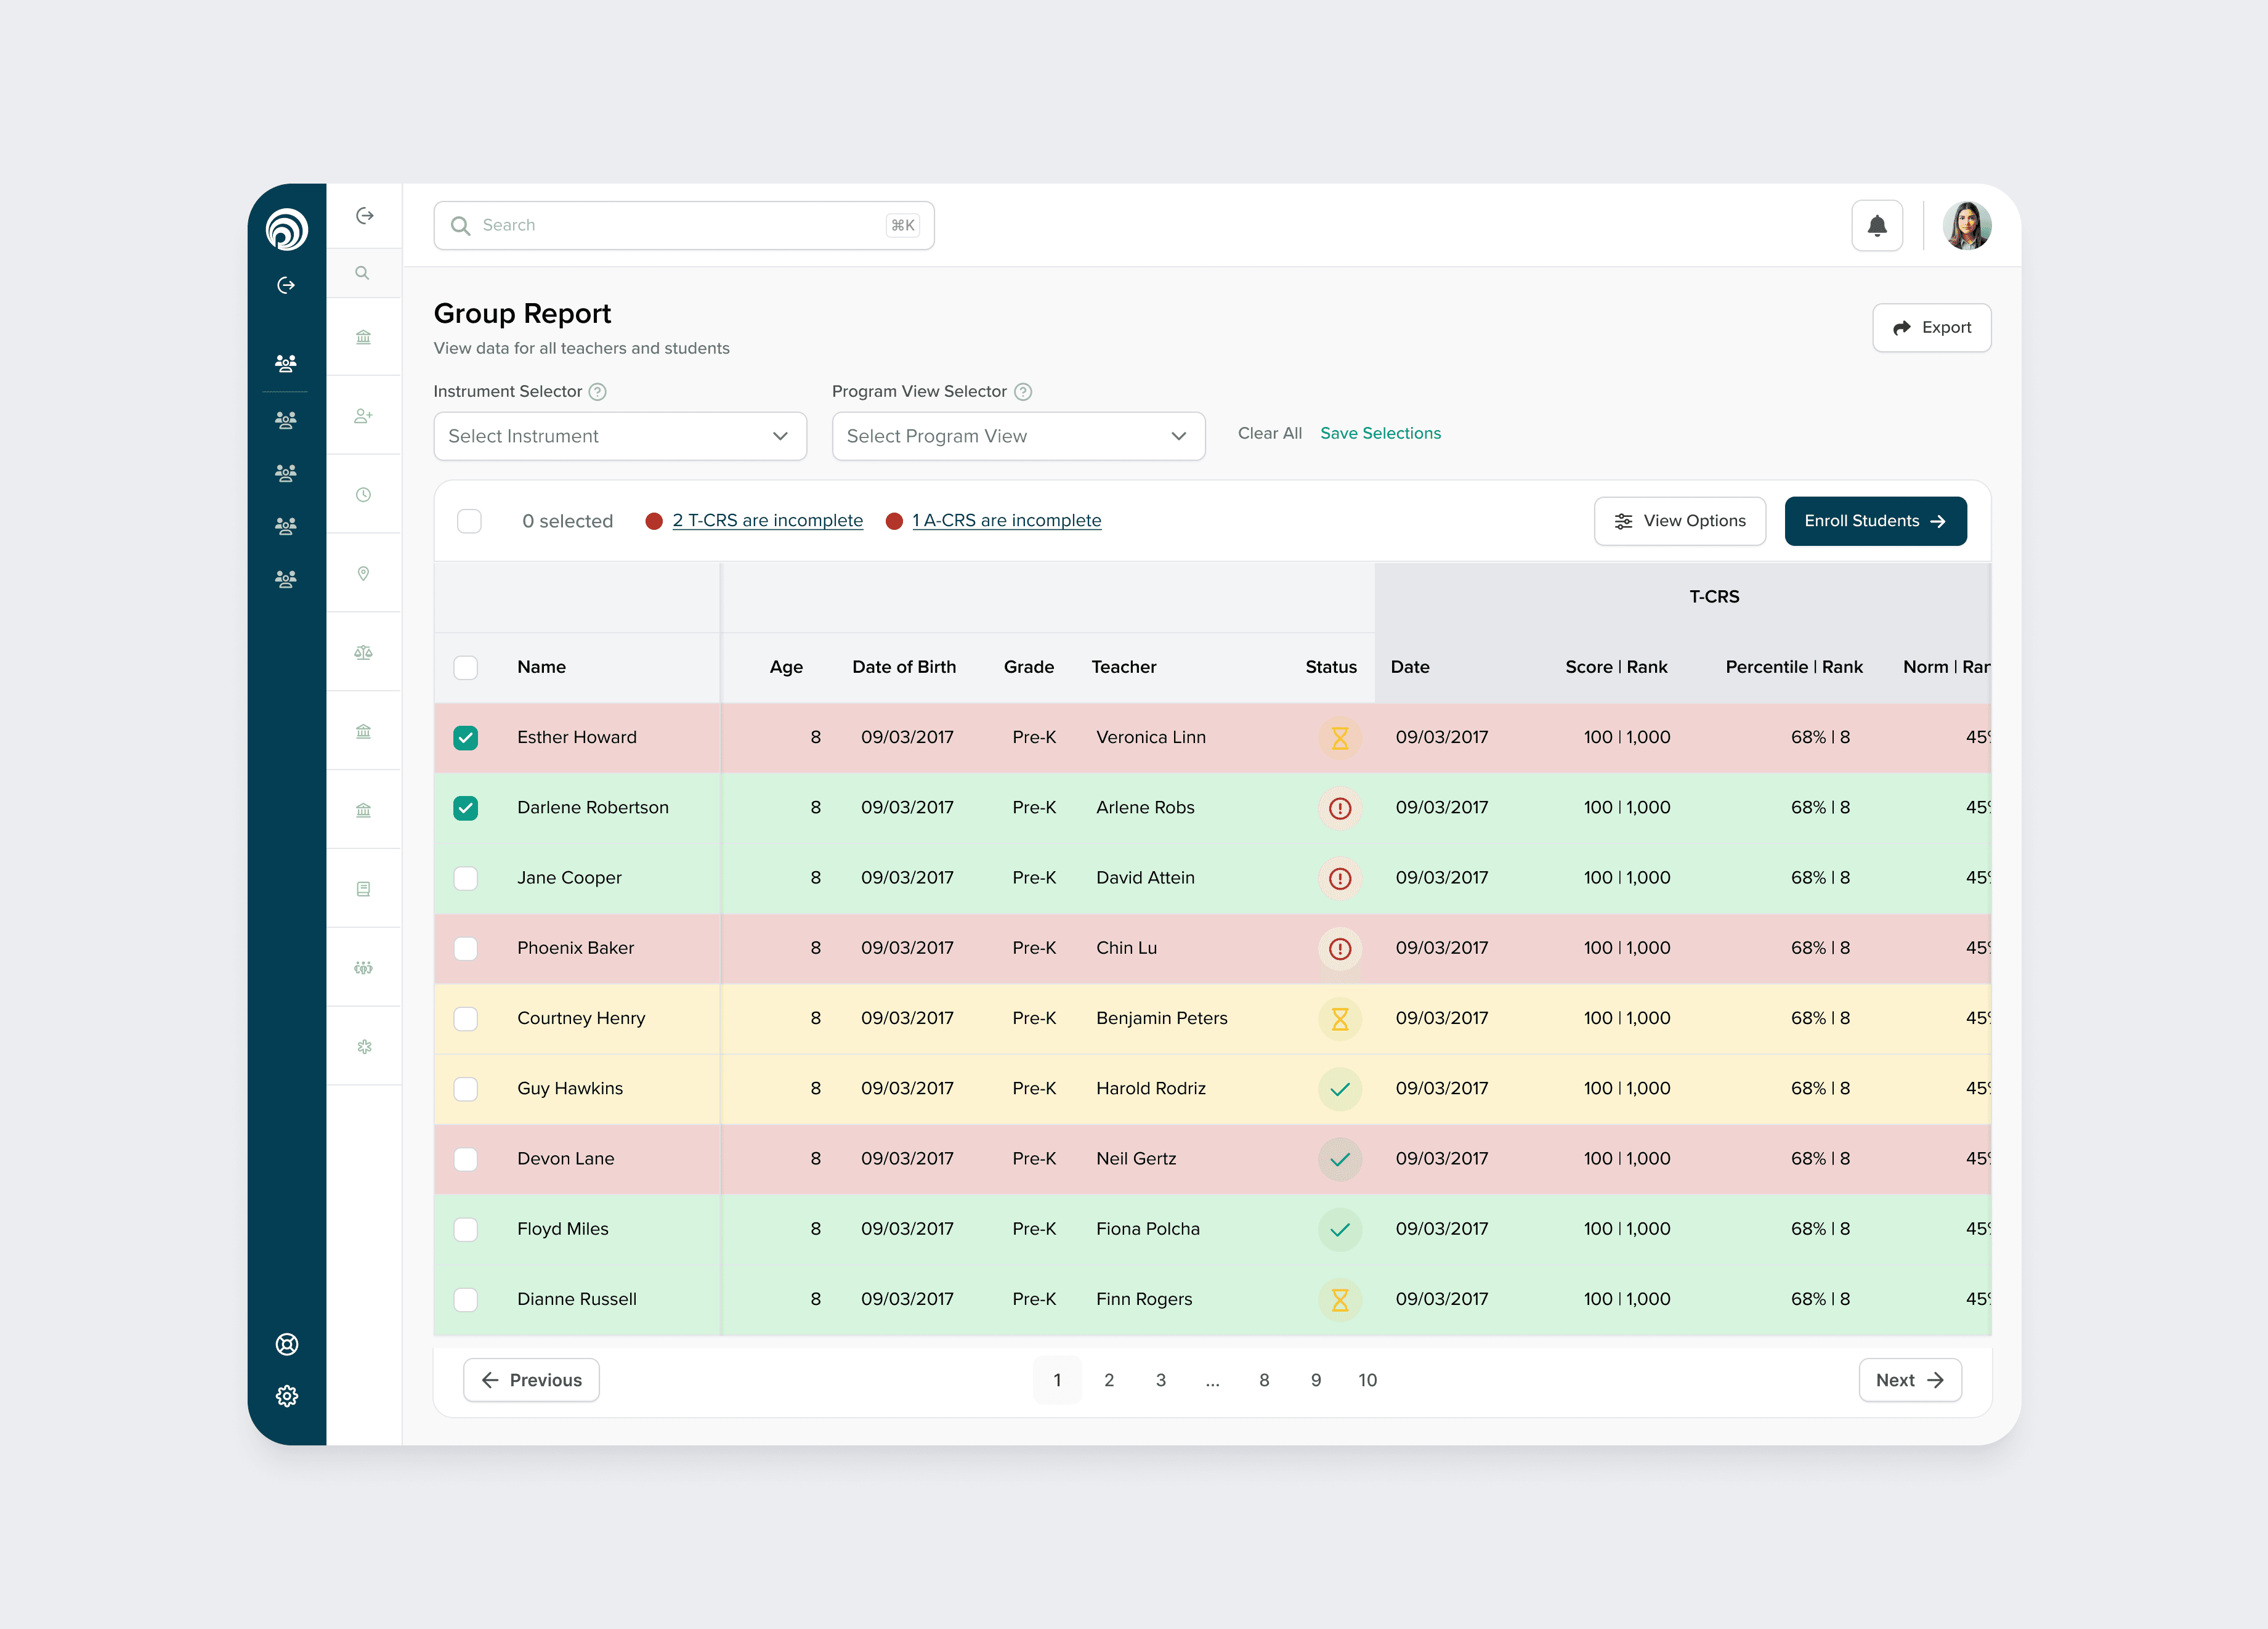Go to page 3 in pagination
This screenshot has width=2268, height=1629.
click(1160, 1380)
